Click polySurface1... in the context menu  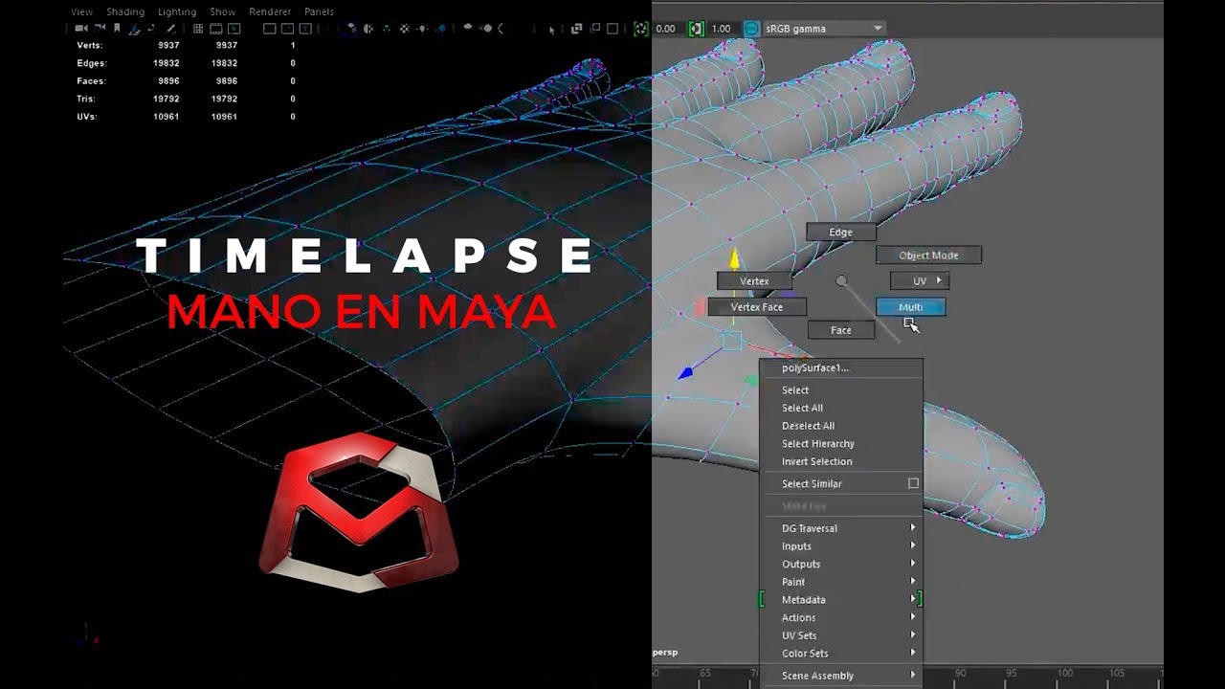[x=840, y=367]
